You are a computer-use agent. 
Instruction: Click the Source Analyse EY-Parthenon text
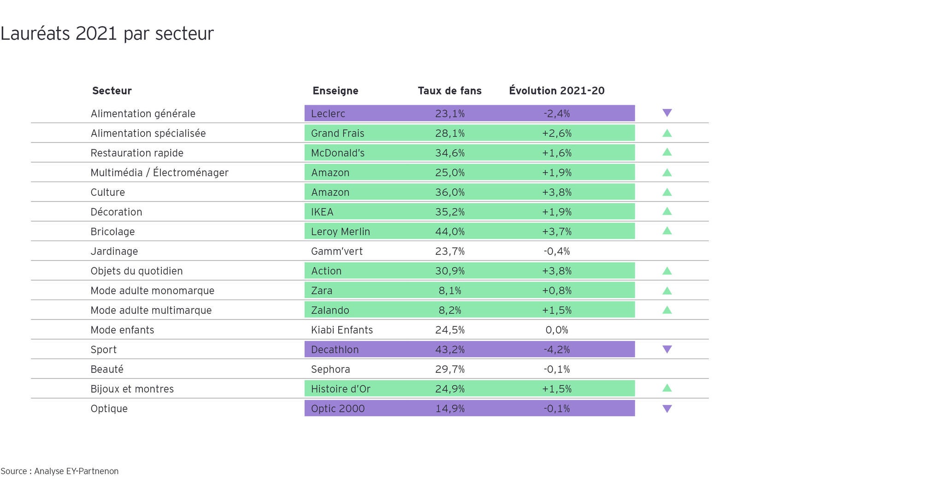click(59, 471)
